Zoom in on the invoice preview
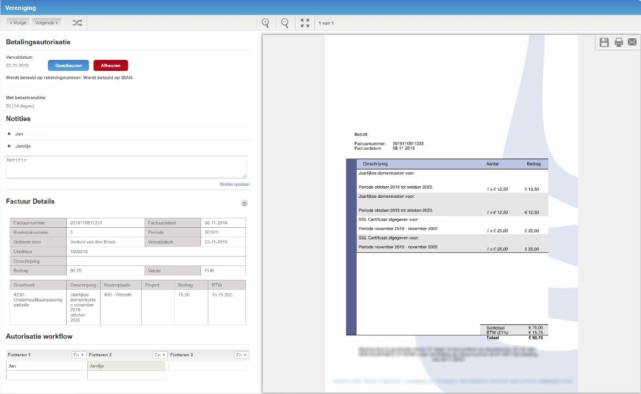 click(266, 23)
